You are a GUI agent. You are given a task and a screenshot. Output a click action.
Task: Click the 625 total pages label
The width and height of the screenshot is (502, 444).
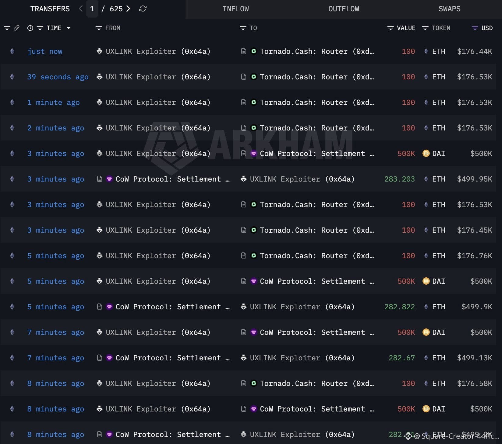(x=116, y=9)
